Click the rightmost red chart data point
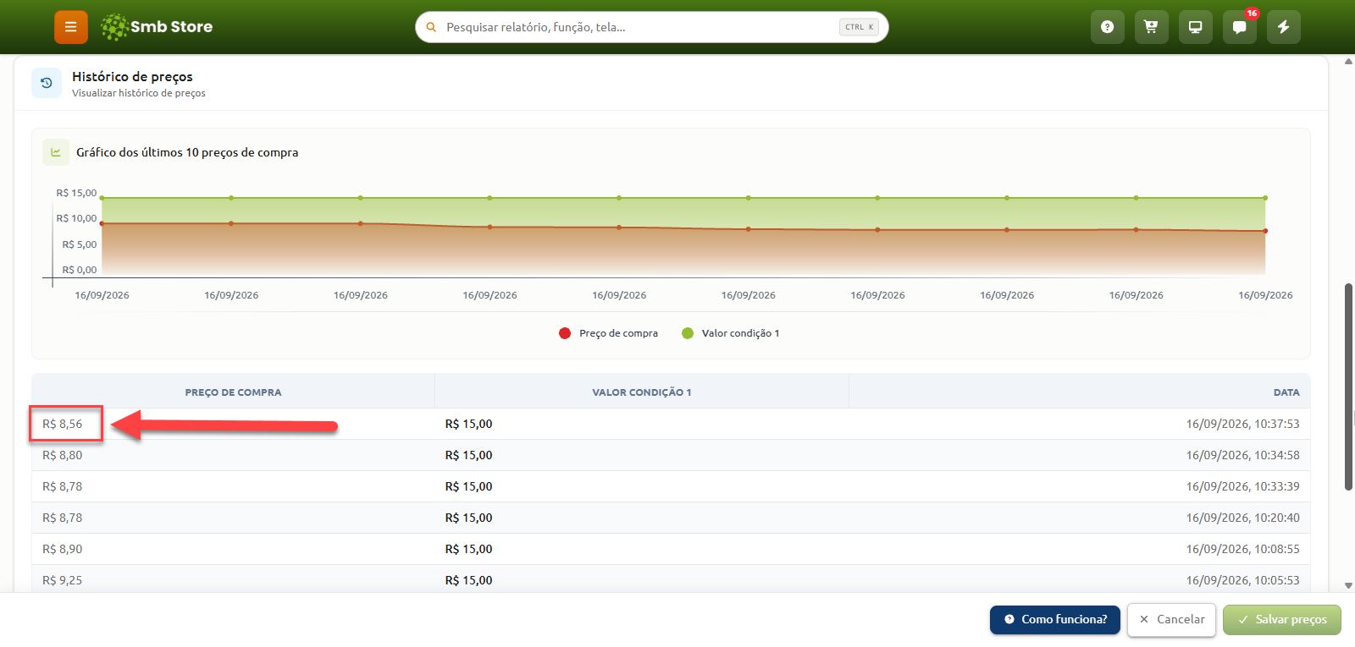Viewport: 1355px width, 647px height. tap(1265, 231)
